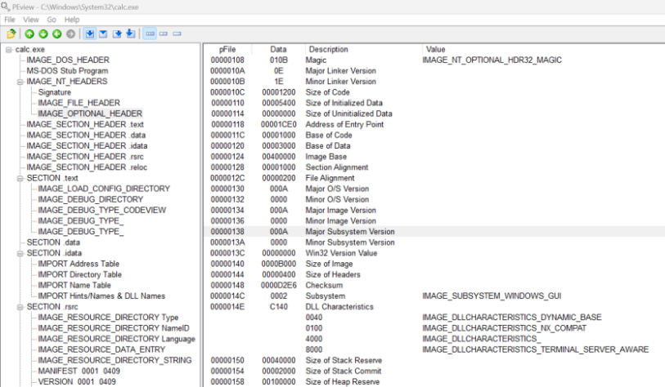Select IMAGE_FILE_HEADER in the tree
The height and width of the screenshot is (387, 665).
79,103
